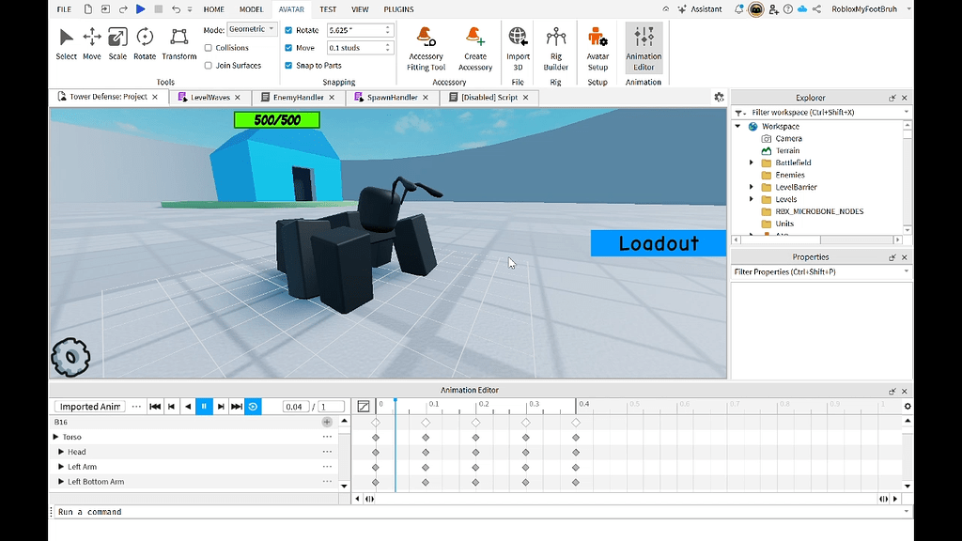Screen dimensions: 962x541
Task: Switch to the TEST ribbon tab
Action: pyautogui.click(x=328, y=9)
